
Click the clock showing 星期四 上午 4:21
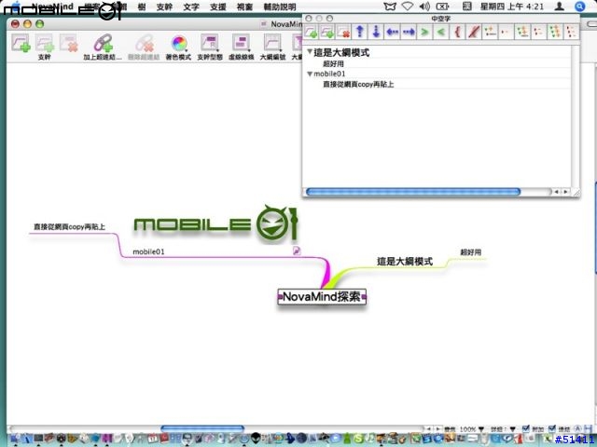[x=512, y=7]
